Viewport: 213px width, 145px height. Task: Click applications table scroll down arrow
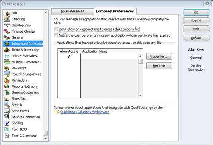click(x=140, y=95)
